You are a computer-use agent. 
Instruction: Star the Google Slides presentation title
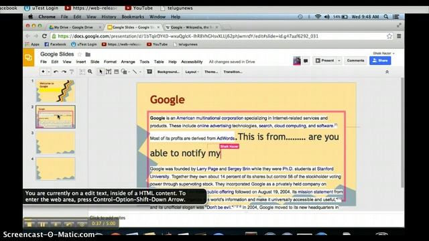pos(80,54)
